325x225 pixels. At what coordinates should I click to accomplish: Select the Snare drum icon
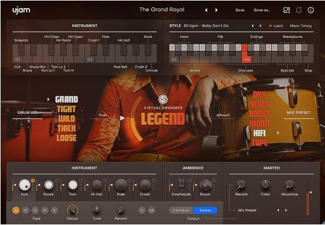click(x=48, y=185)
